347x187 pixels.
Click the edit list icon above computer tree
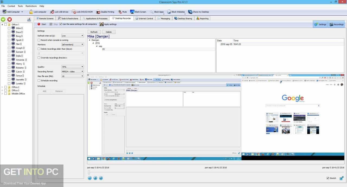click(x=29, y=19)
